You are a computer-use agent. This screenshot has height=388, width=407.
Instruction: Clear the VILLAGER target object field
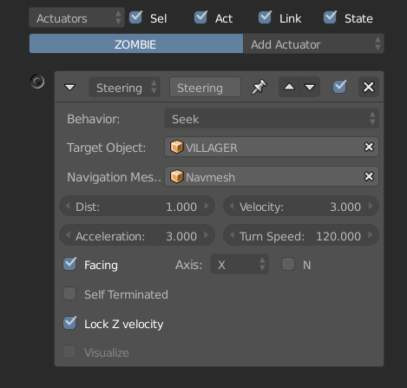369,147
